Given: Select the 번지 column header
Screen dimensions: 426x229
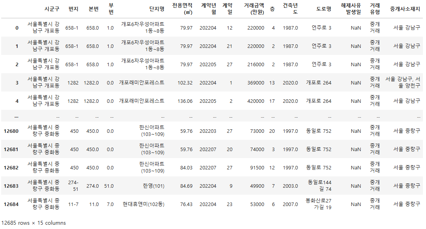Looking at the screenshot, I should click(73, 9).
